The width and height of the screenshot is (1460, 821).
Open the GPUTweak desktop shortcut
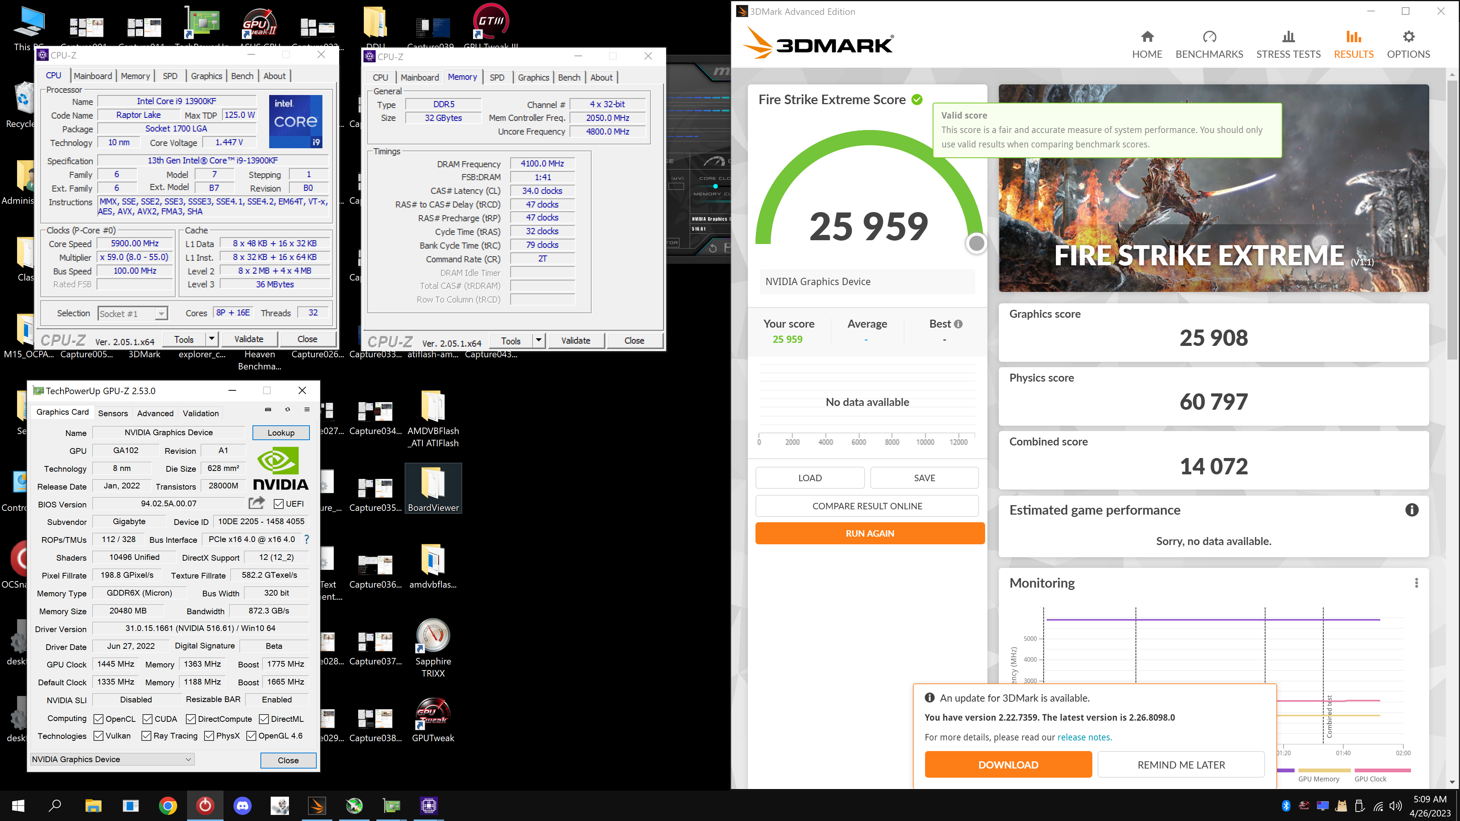coord(433,720)
